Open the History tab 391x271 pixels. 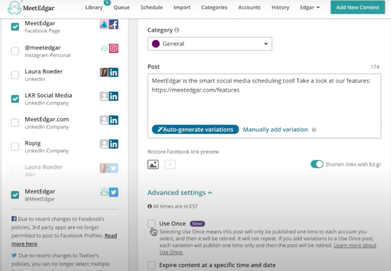tap(280, 8)
